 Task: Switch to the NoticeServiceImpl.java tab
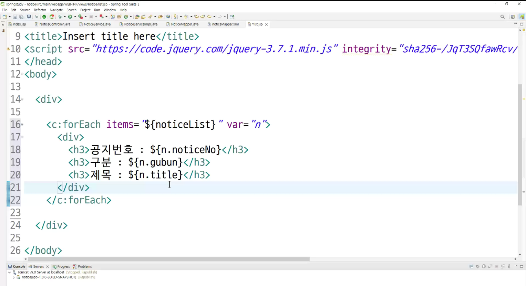pos(138,24)
